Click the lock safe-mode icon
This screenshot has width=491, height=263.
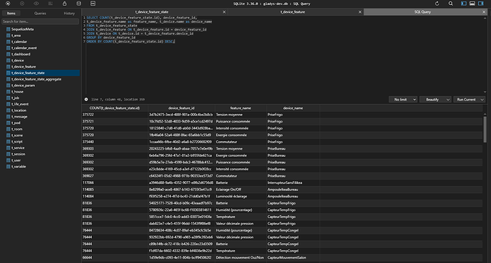coord(65,4)
